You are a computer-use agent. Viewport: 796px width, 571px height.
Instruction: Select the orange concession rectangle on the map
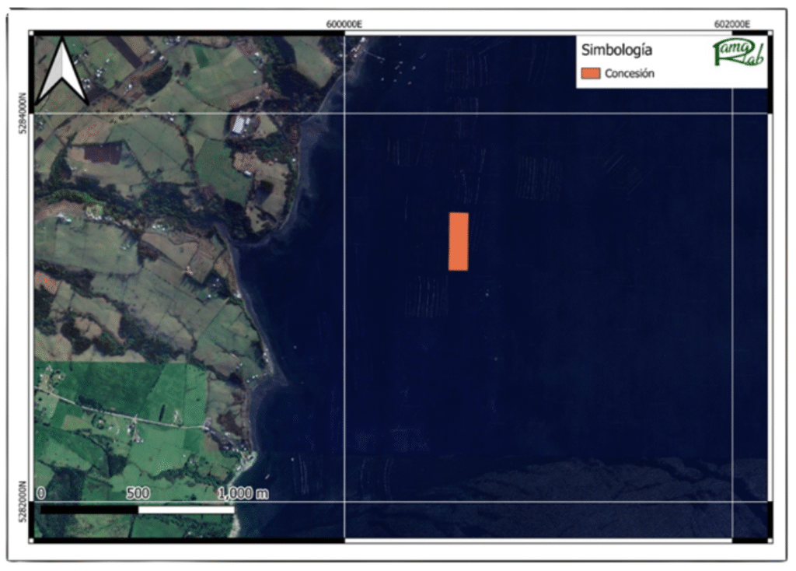coord(458,241)
